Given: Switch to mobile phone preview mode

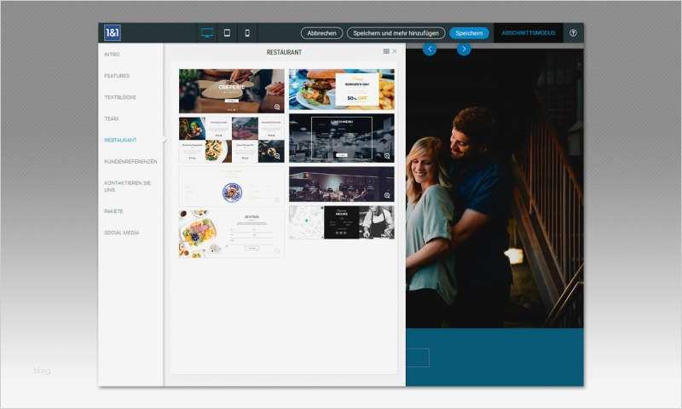Looking at the screenshot, I should (247, 32).
